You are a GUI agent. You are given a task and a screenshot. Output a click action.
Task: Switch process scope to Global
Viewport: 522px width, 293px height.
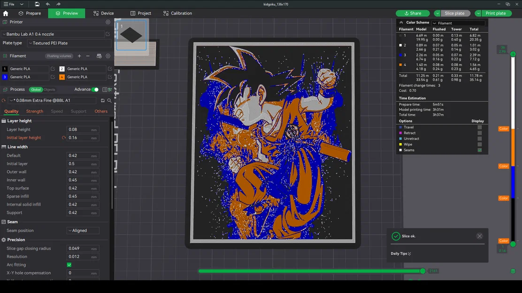[36, 90]
